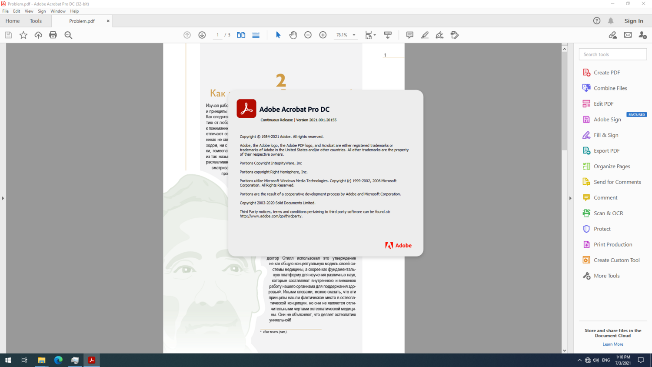
Task: Add a sticky note comment
Action: (409, 35)
